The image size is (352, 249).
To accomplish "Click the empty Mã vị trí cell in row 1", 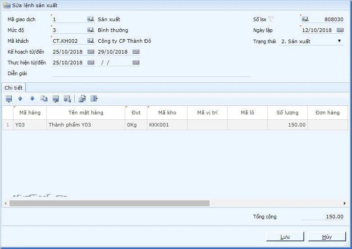I will [207, 125].
